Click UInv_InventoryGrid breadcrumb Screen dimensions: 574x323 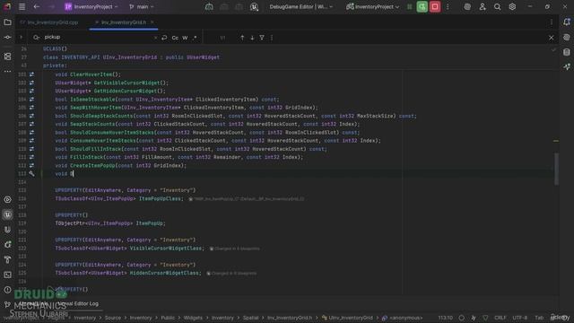point(347,318)
